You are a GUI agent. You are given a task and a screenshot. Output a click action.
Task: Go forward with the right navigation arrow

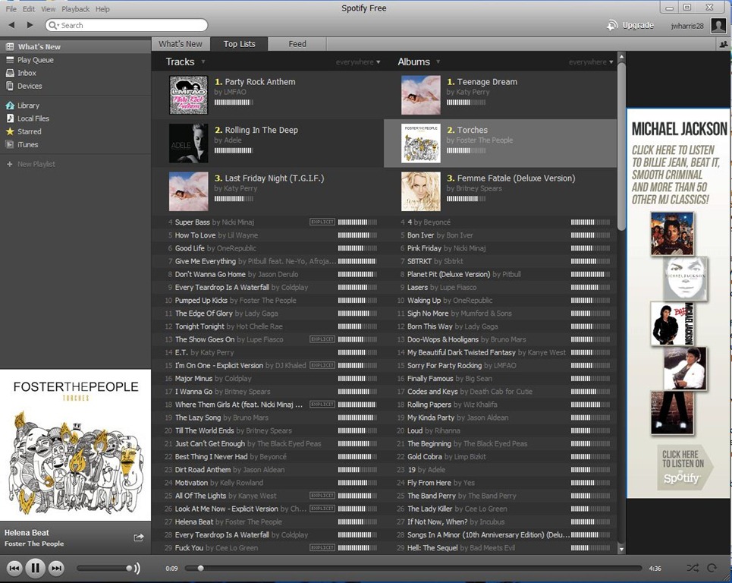(x=30, y=25)
